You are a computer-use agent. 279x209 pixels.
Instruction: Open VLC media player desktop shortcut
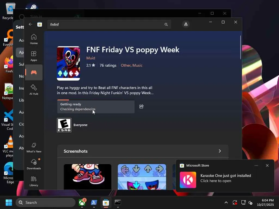(x=8, y=146)
